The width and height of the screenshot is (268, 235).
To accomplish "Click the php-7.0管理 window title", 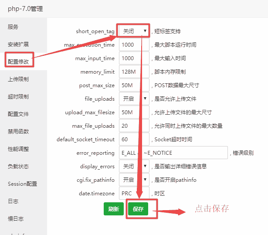I will click(25, 9).
